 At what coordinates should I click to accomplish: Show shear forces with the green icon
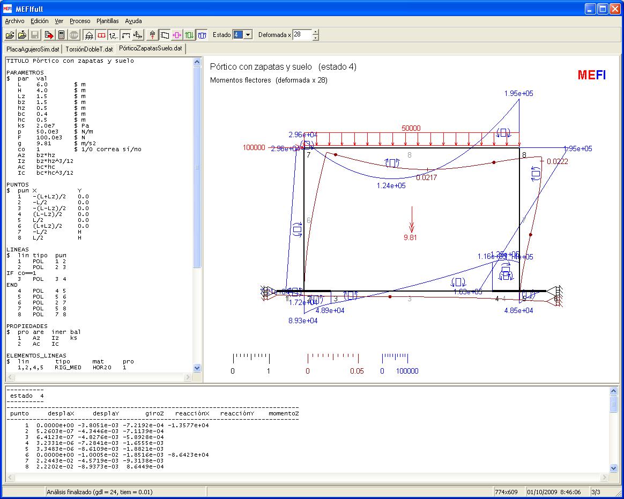click(x=189, y=35)
